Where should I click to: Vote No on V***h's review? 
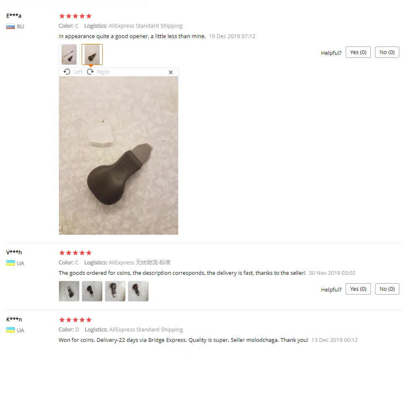[387, 289]
